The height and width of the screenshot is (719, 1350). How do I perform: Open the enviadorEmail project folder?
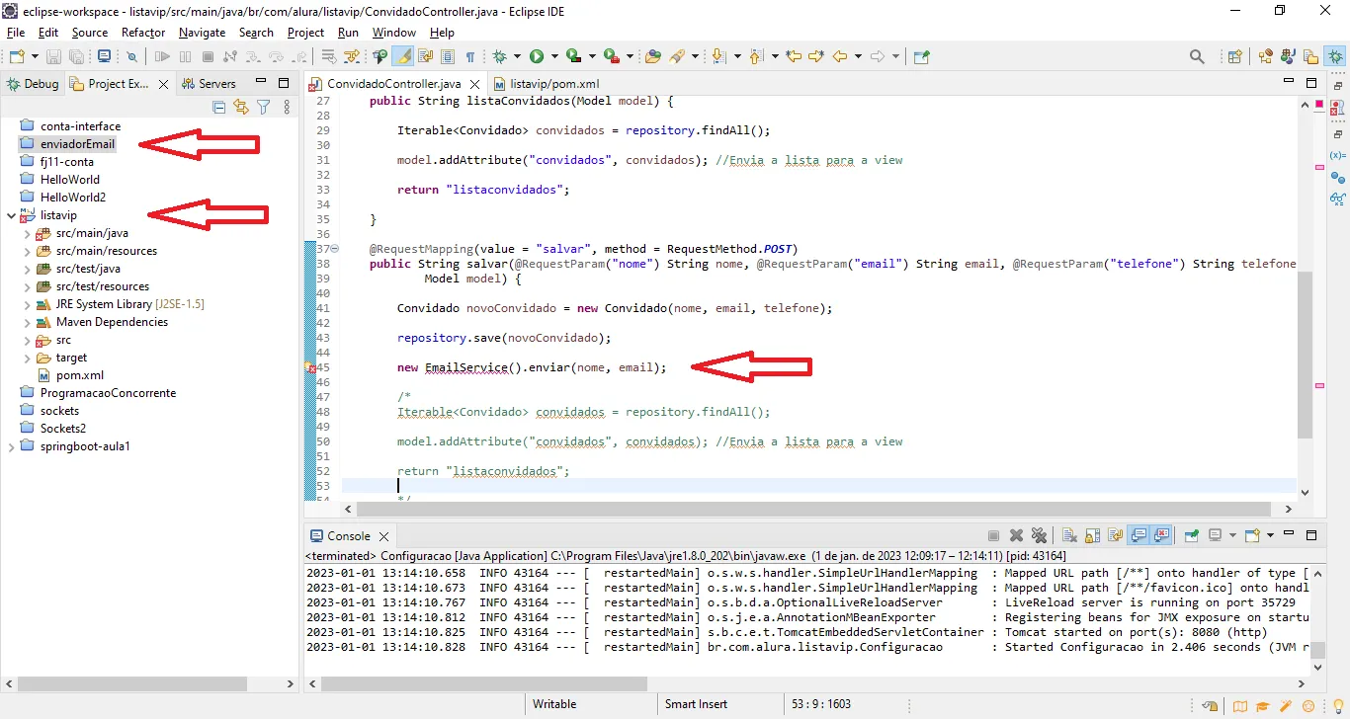tap(77, 144)
